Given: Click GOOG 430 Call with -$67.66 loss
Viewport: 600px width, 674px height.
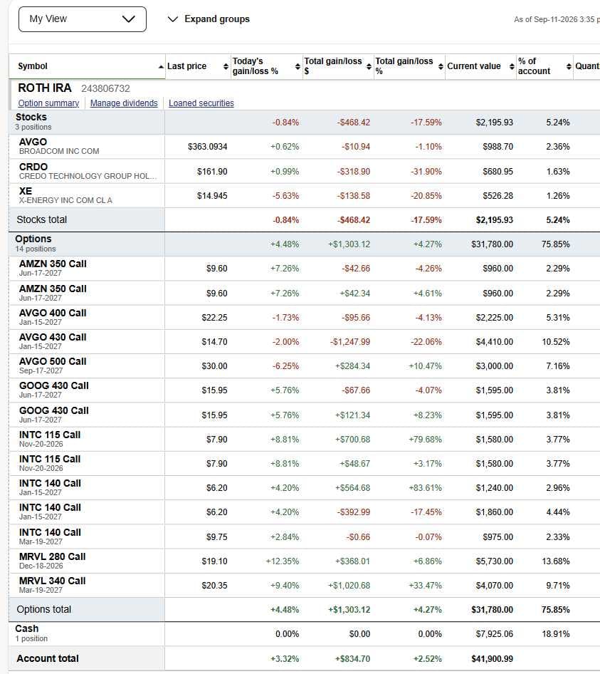Looking at the screenshot, I should (53, 386).
